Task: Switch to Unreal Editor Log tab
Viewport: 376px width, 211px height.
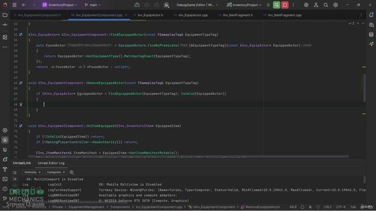Action: (51, 163)
